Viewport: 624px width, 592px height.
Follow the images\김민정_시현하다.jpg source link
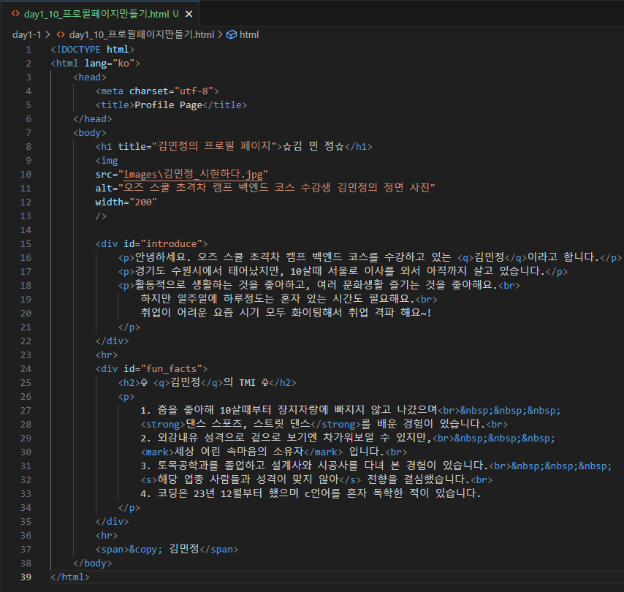click(194, 175)
